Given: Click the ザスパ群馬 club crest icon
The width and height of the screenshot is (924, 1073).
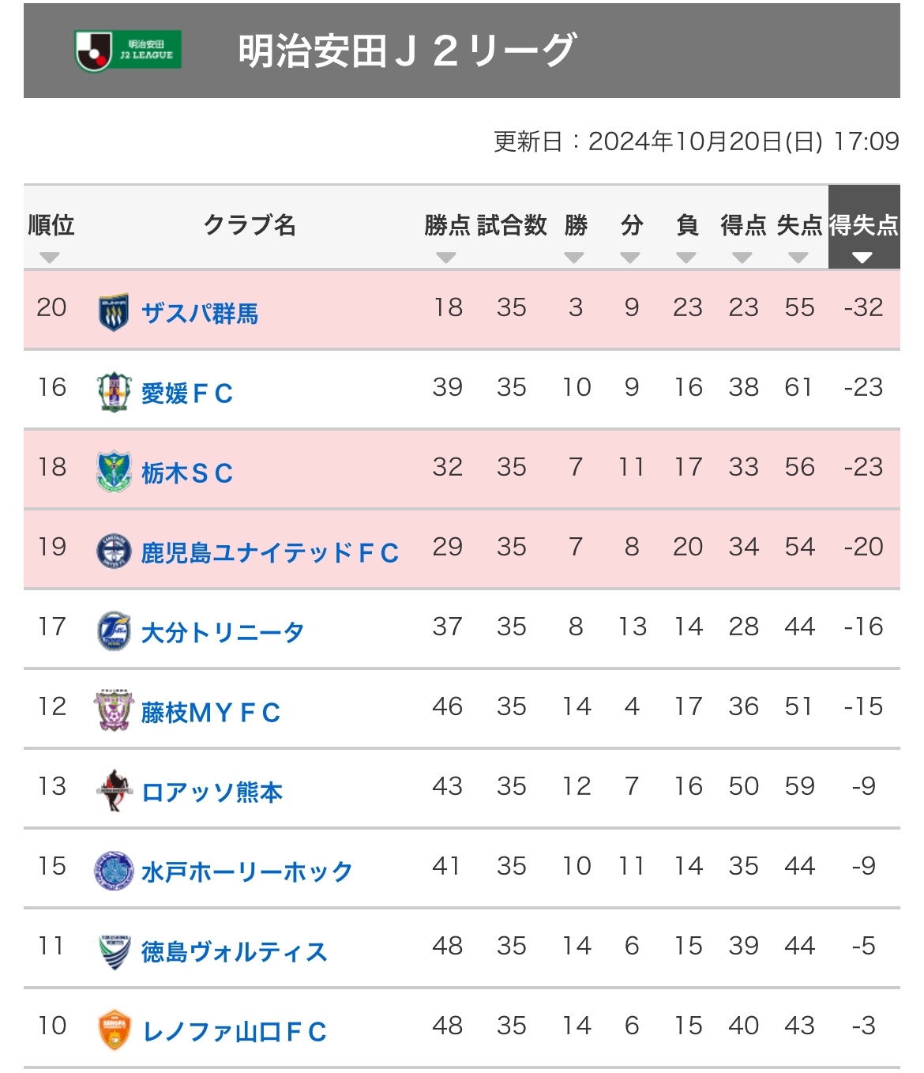Looking at the screenshot, I should pos(114,313).
